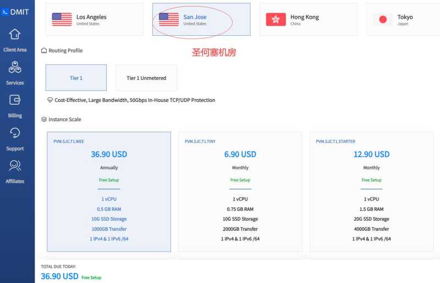Select the PVM.SJC.T1.STARTER plan card
The image size is (440, 283).
[x=372, y=192]
